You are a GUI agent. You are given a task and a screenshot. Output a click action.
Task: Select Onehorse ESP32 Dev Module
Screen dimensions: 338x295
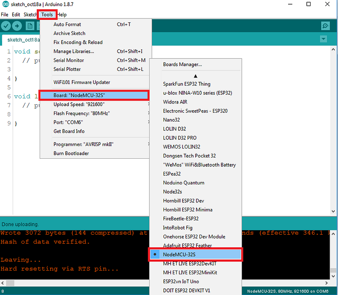pos(196,237)
